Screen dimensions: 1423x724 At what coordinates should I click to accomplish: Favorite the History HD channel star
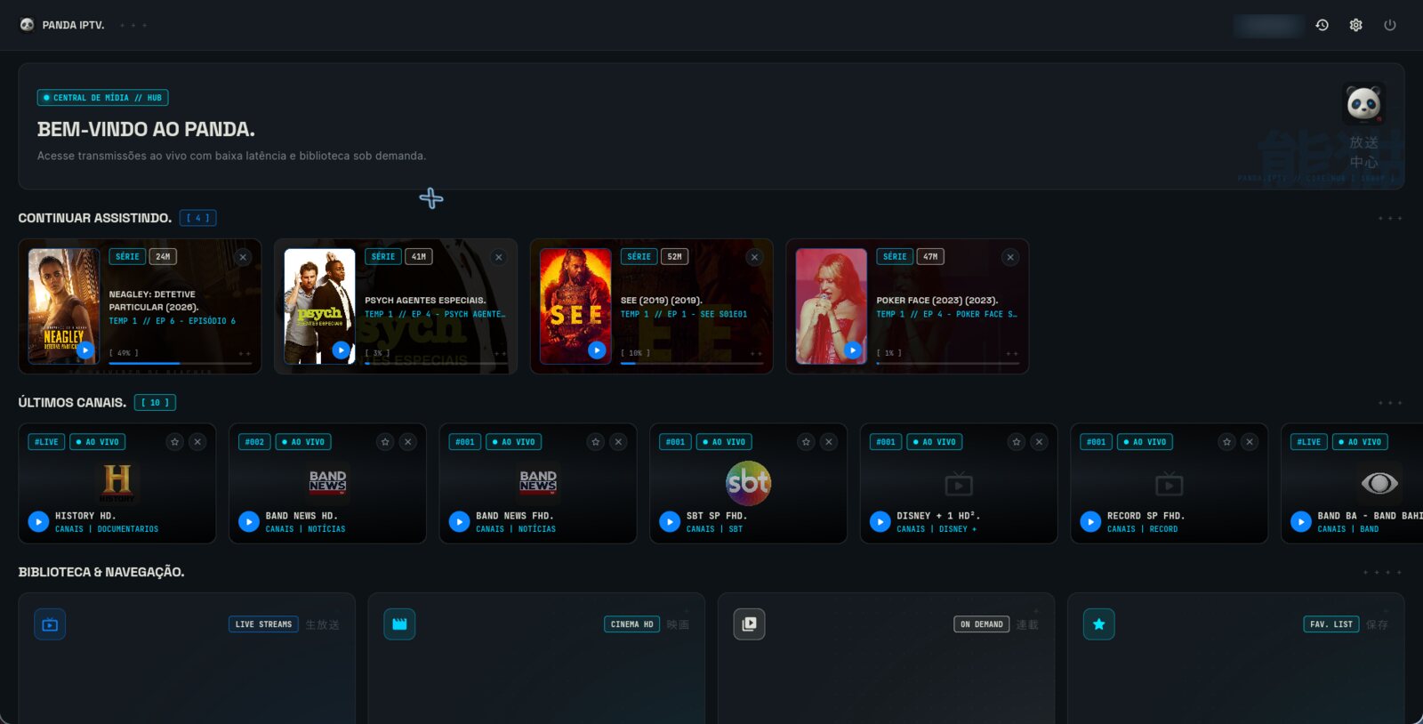pos(175,442)
